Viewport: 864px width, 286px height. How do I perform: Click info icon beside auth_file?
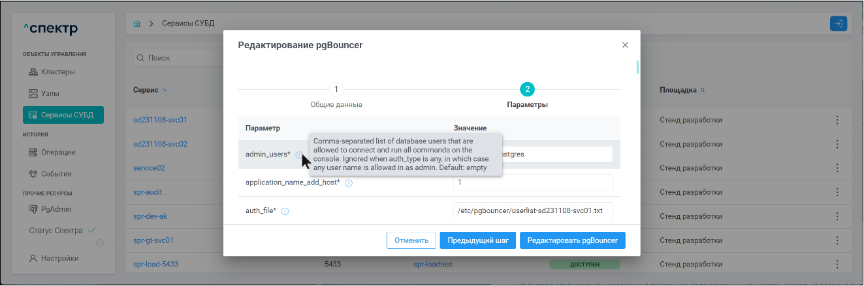coord(285,211)
